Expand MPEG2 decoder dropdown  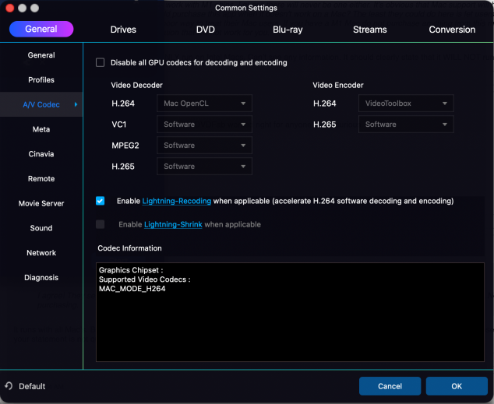coord(204,146)
